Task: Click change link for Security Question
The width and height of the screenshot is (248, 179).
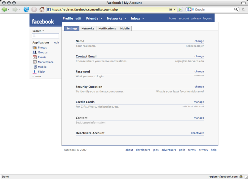Action: [199, 87]
